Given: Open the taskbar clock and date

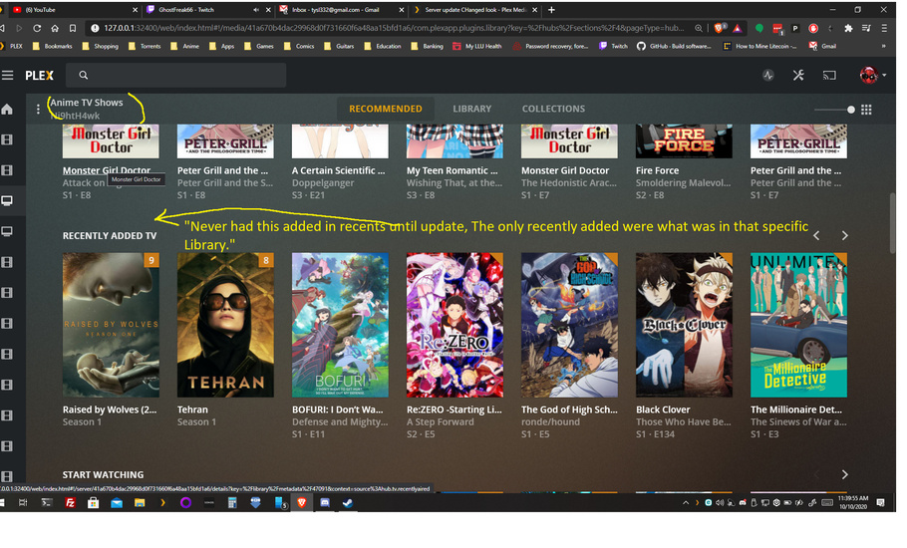Looking at the screenshot, I should pos(852,502).
